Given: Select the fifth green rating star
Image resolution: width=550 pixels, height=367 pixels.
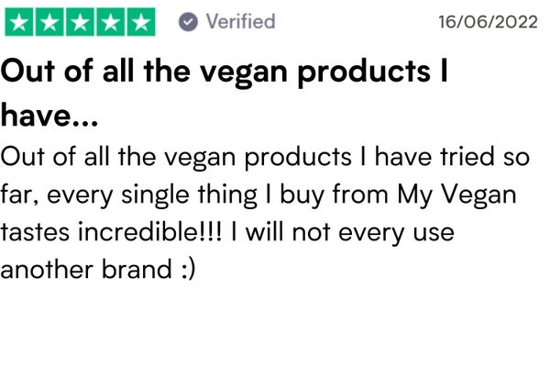Looking at the screenshot, I should coord(141,22).
